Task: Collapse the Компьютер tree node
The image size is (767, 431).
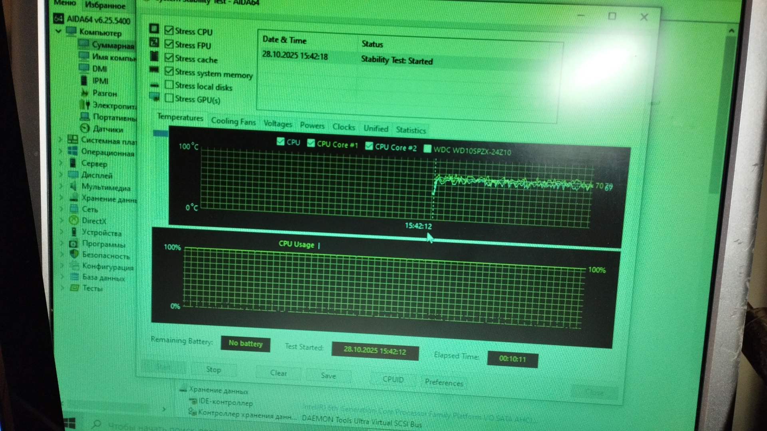Action: (59, 31)
